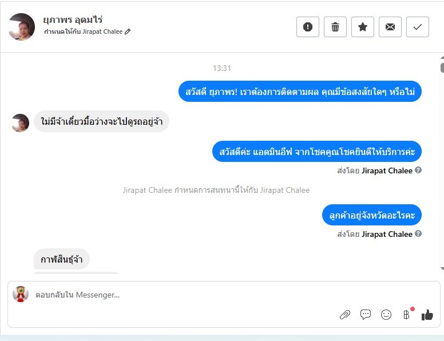Mark conversation as unread via envelope
Viewport: 444px width, 341px height.
click(x=390, y=27)
